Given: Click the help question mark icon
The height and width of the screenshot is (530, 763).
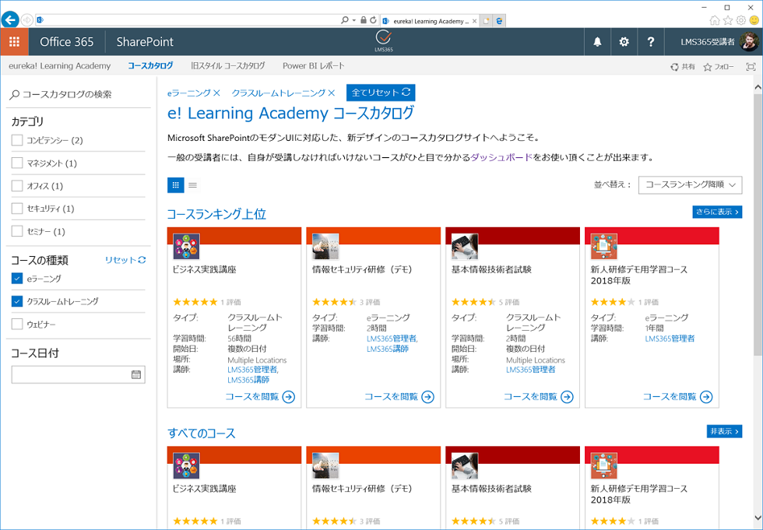Looking at the screenshot, I should [651, 42].
